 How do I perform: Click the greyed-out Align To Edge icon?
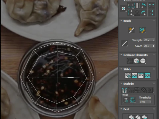[137, 13]
